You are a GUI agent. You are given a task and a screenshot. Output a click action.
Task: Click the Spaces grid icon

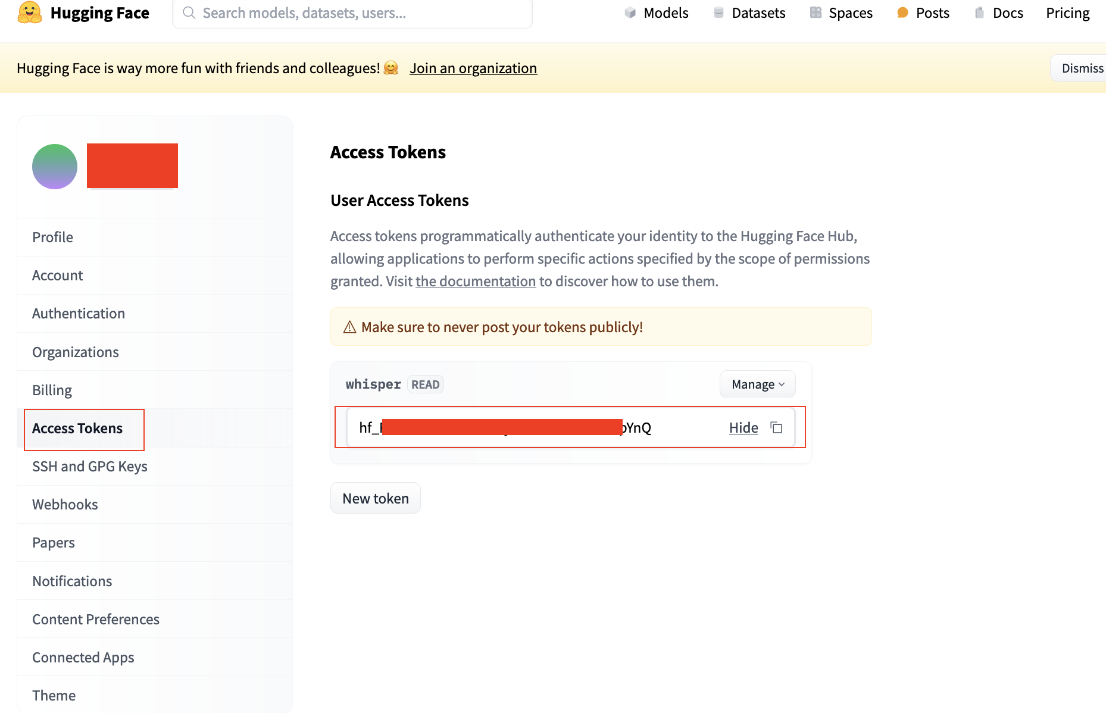(816, 12)
